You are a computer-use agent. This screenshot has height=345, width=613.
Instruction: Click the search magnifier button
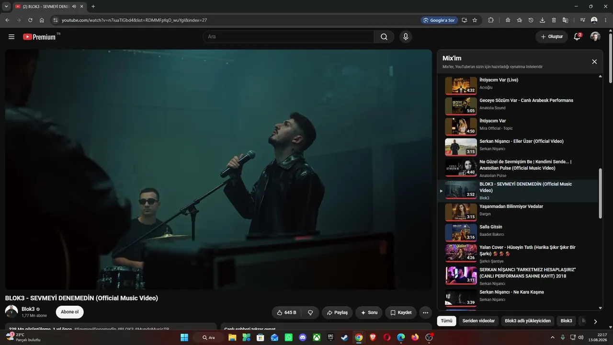[384, 37]
